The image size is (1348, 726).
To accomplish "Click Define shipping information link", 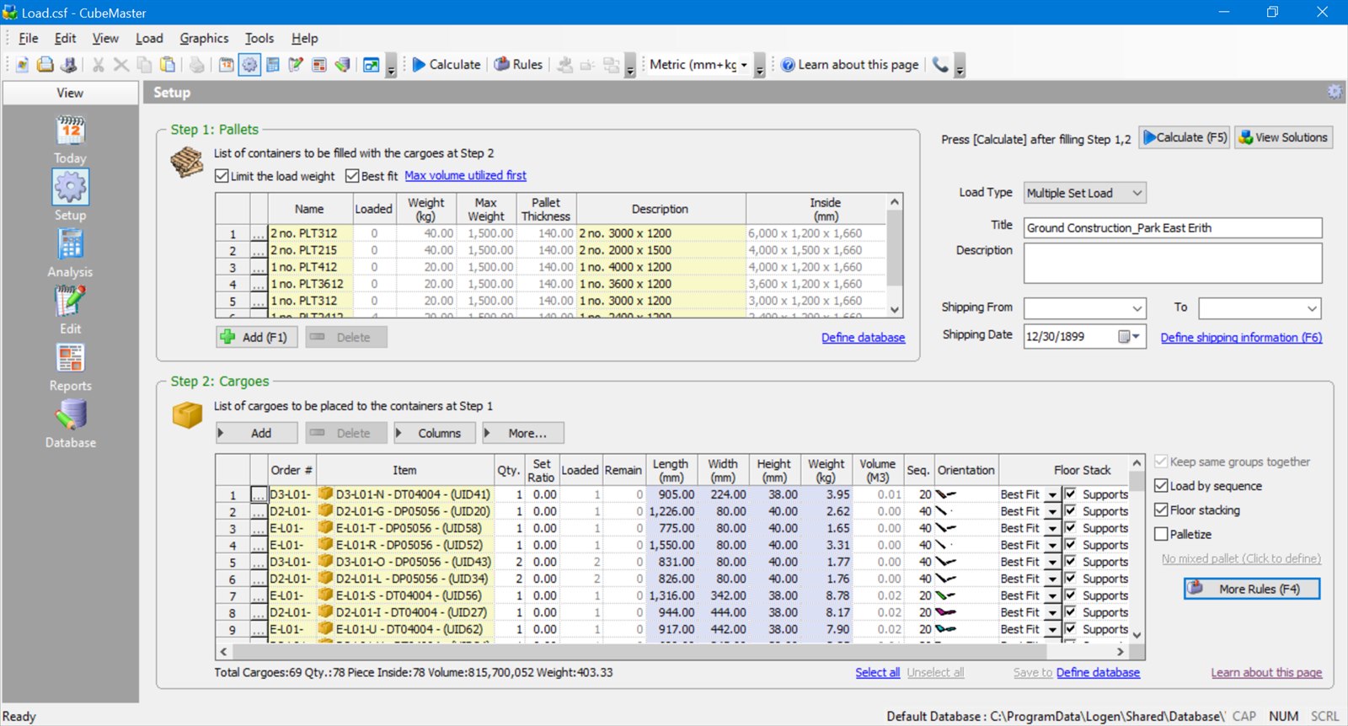I will (1241, 338).
